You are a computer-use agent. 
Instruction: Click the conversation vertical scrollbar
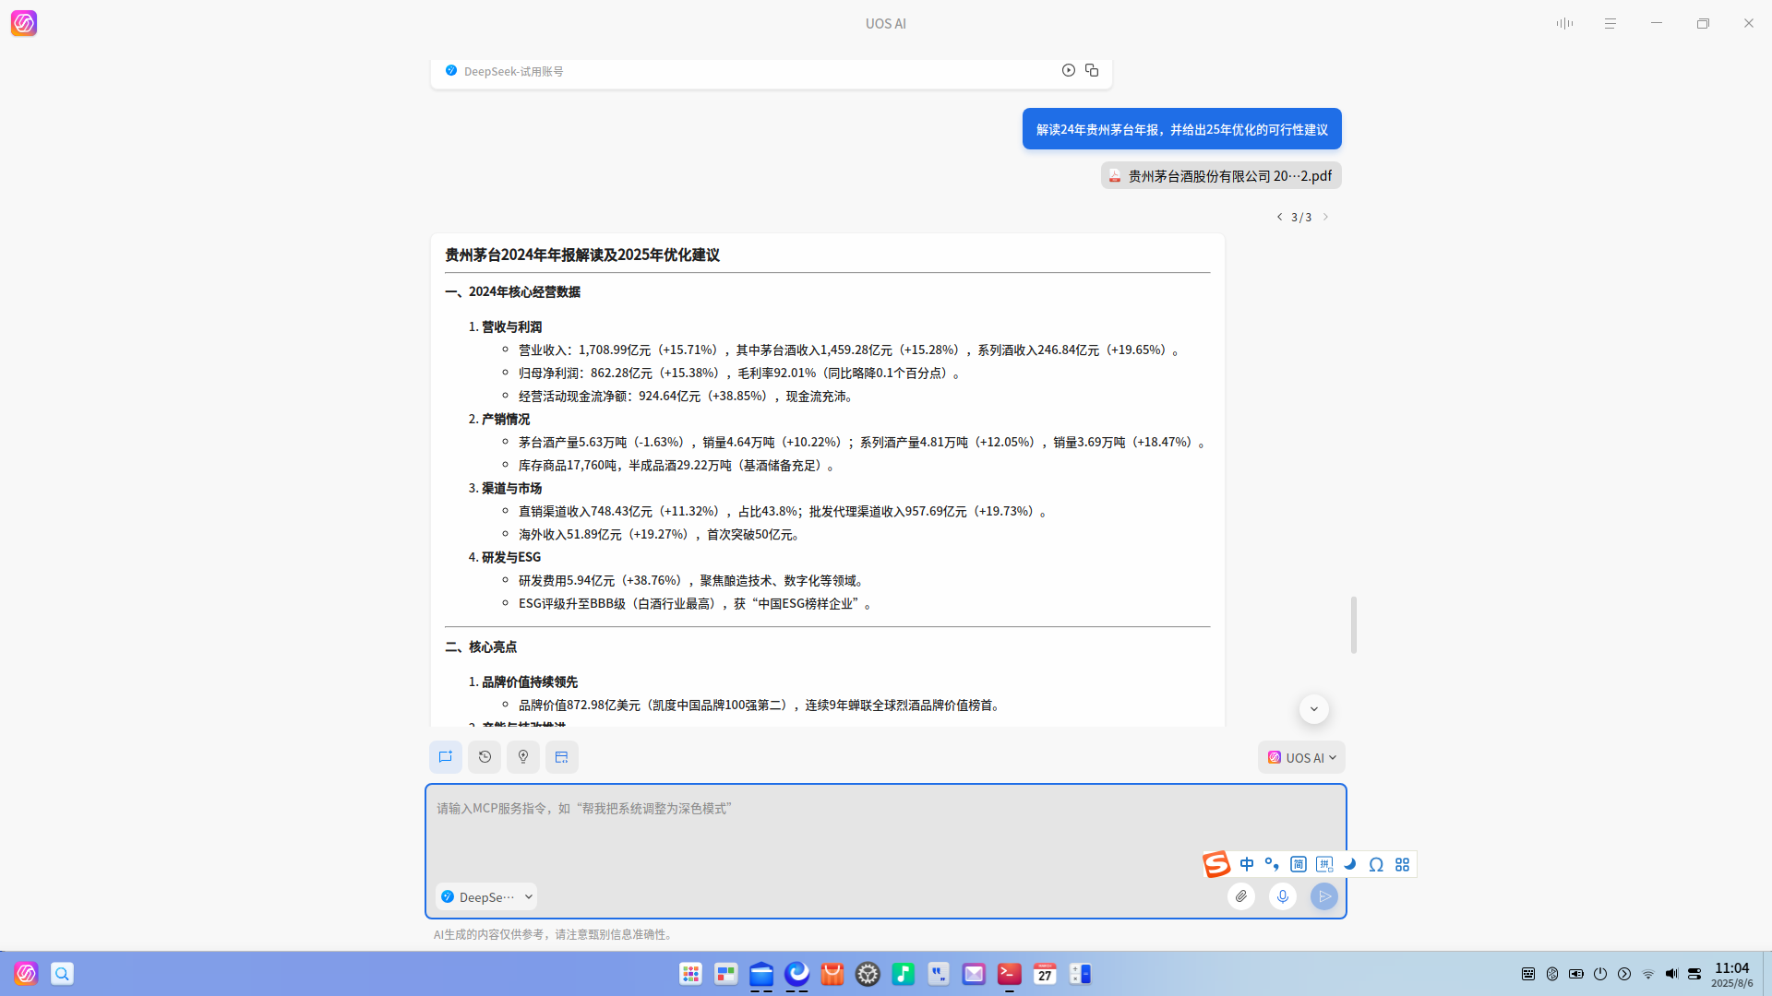pos(1354,625)
